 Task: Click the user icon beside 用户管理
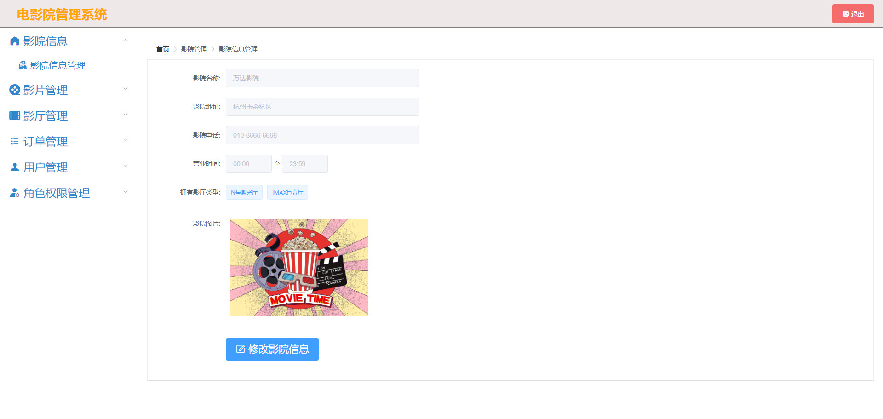tap(15, 167)
